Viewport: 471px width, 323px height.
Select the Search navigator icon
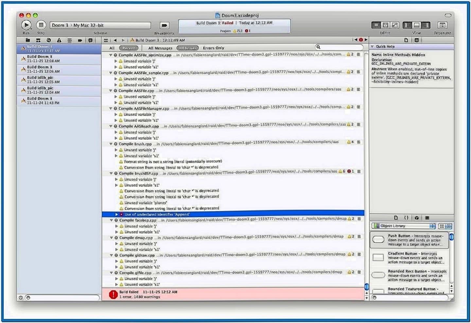tap(49, 40)
